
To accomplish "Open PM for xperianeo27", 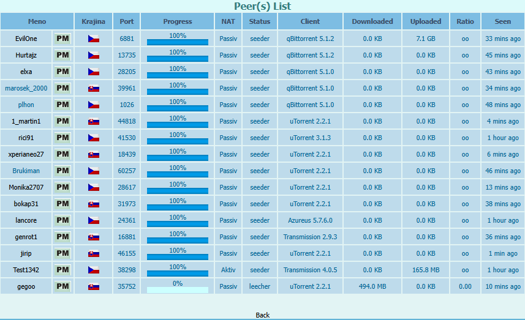I will pos(62,154).
